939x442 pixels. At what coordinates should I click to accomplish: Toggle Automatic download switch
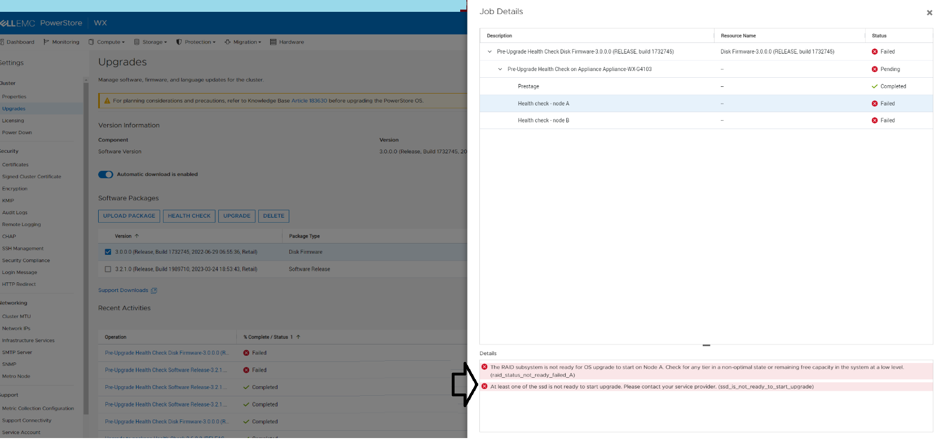(105, 175)
